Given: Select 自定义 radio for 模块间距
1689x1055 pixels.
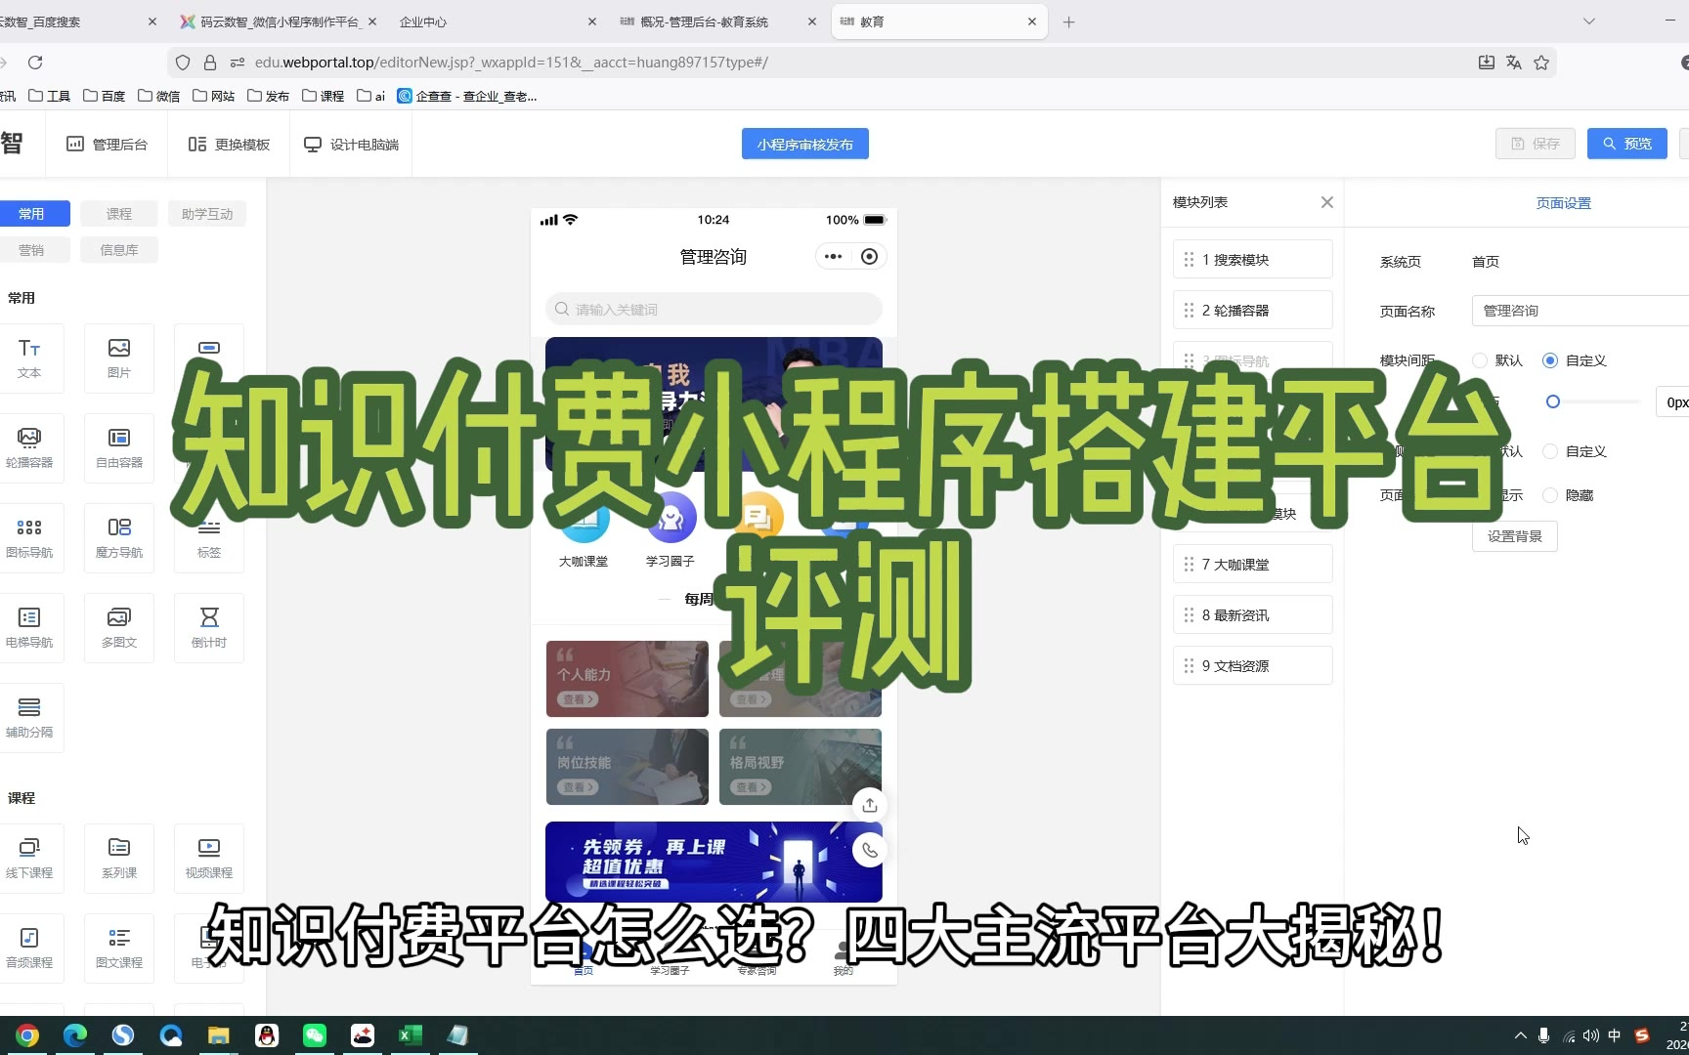Looking at the screenshot, I should click(1549, 360).
